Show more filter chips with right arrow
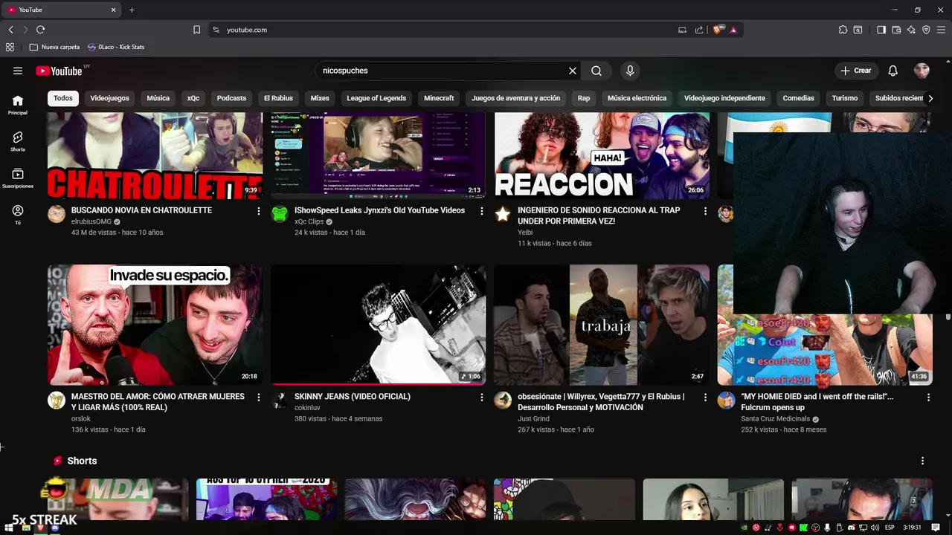Screen dimensions: 952x535 [x=930, y=98]
